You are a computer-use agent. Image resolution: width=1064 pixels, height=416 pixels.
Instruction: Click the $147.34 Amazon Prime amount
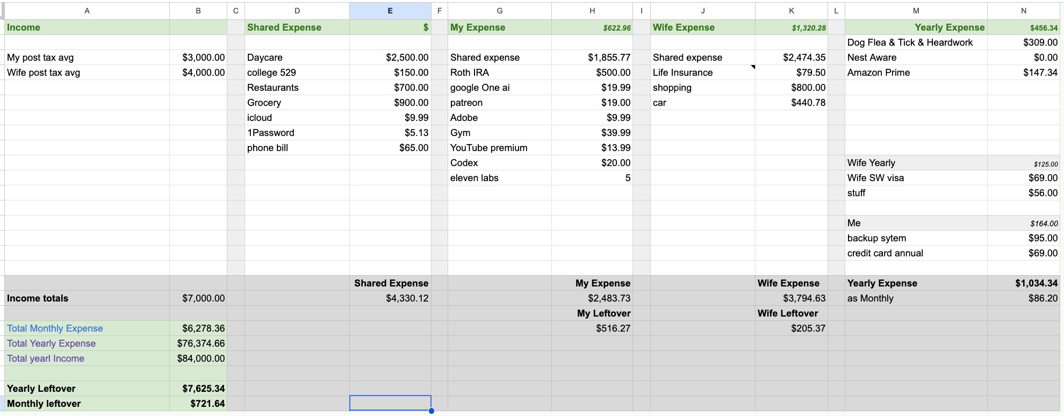point(1024,73)
